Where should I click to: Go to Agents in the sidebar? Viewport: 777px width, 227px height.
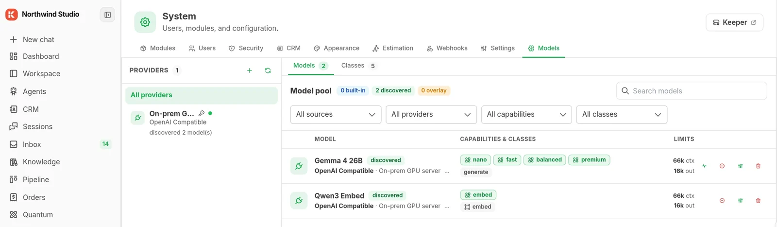tap(28, 91)
